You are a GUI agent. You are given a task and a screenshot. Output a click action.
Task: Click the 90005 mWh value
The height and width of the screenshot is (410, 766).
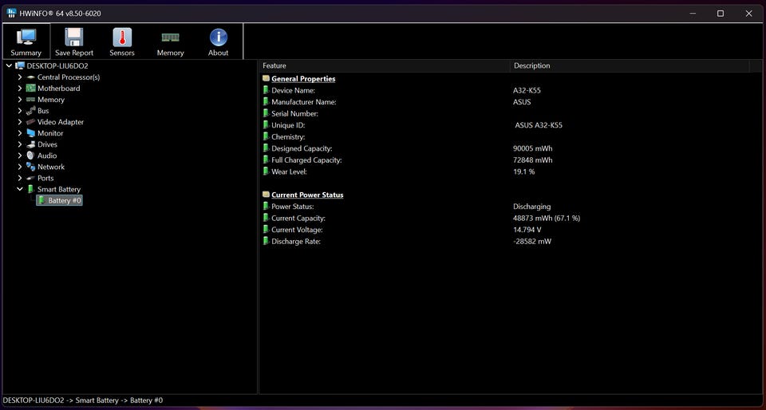(532, 148)
